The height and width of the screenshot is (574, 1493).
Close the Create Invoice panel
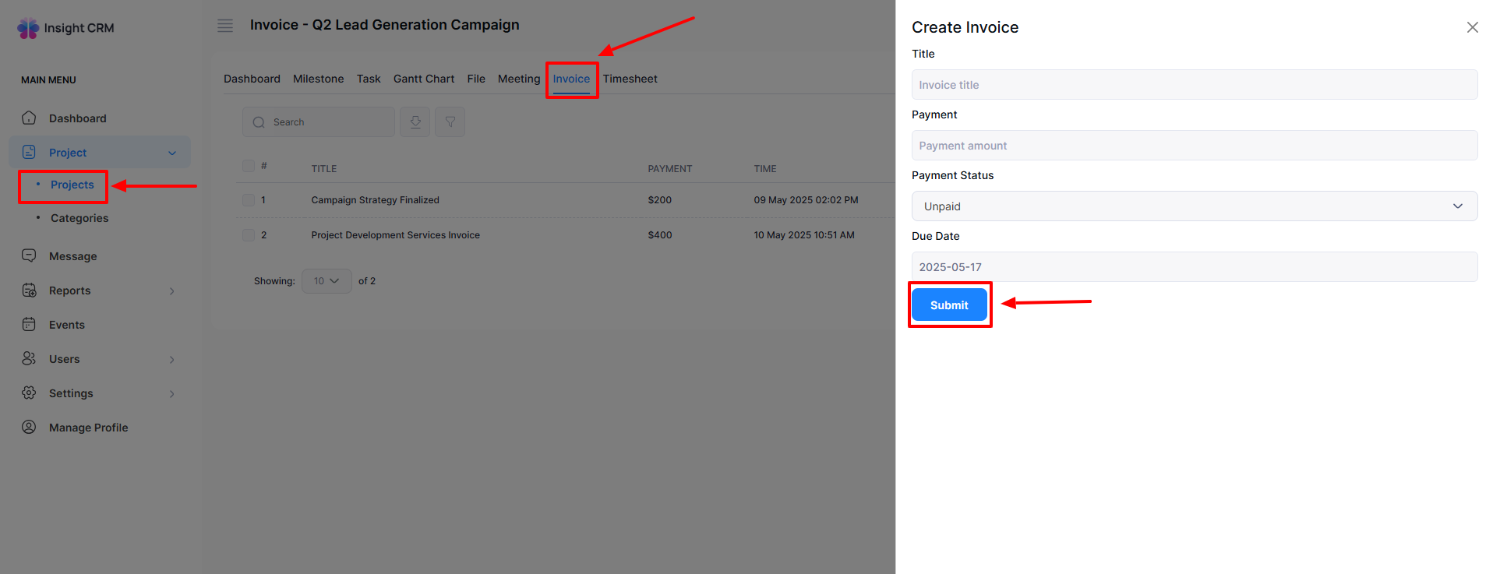click(x=1472, y=27)
